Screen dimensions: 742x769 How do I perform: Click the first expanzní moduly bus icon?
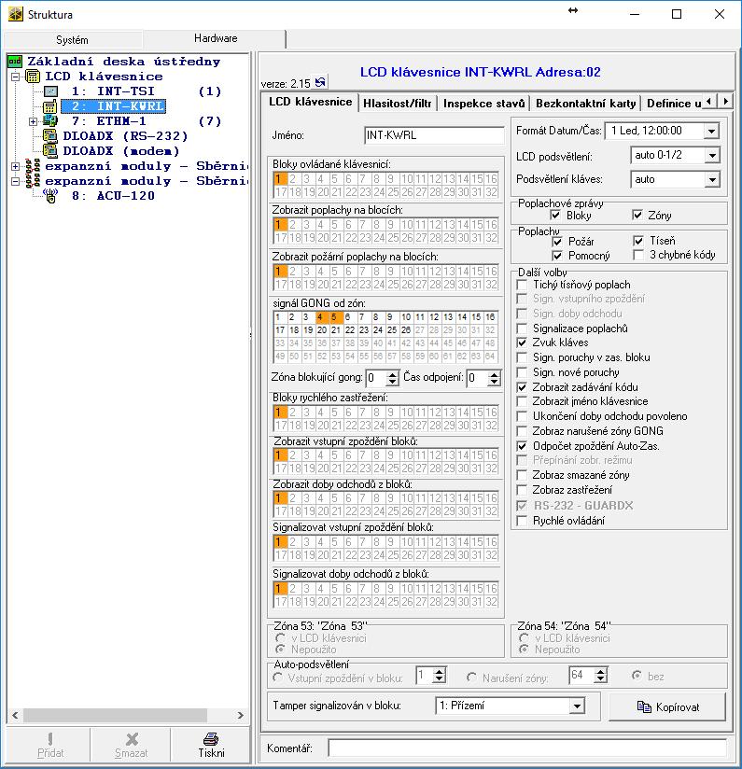pyautogui.click(x=33, y=166)
